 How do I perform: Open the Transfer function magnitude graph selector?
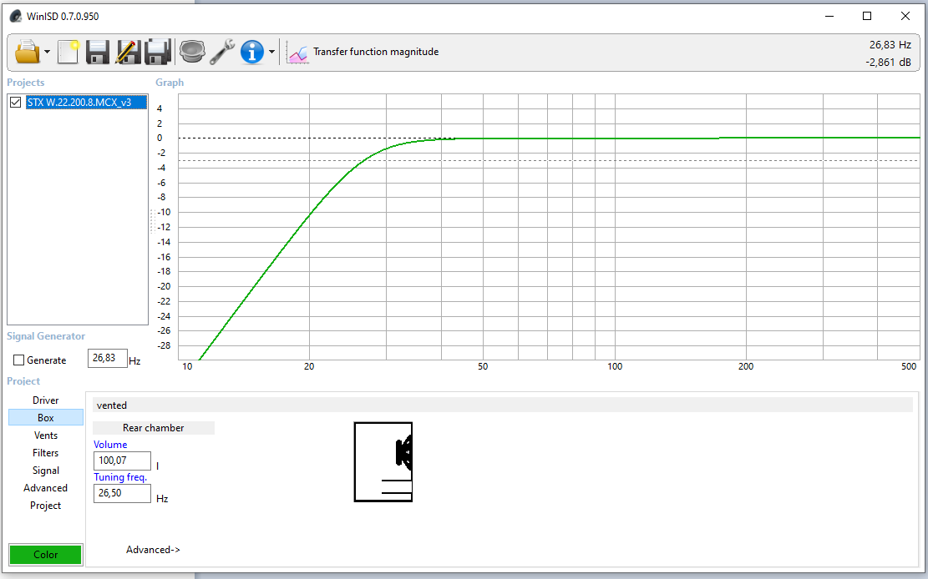tap(375, 53)
